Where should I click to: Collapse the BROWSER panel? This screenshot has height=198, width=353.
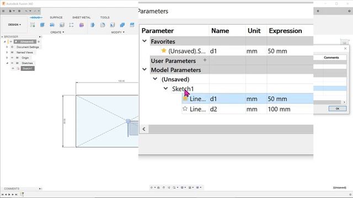(x=2, y=36)
